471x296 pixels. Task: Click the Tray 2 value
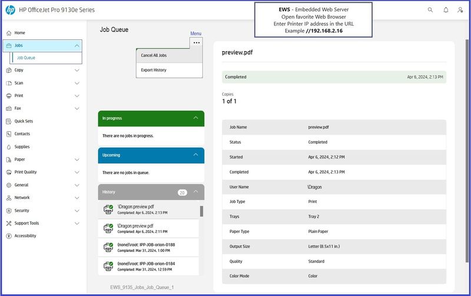tap(314, 217)
